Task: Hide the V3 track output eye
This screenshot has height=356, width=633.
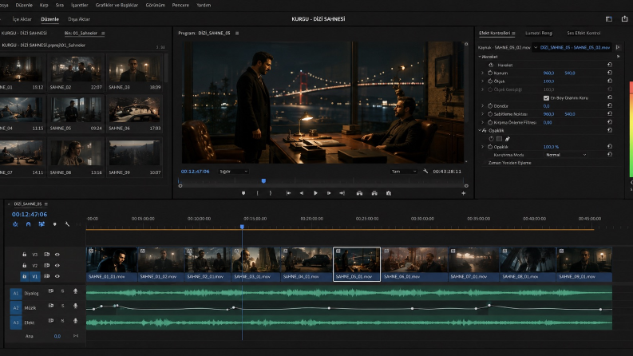Action: tap(57, 255)
